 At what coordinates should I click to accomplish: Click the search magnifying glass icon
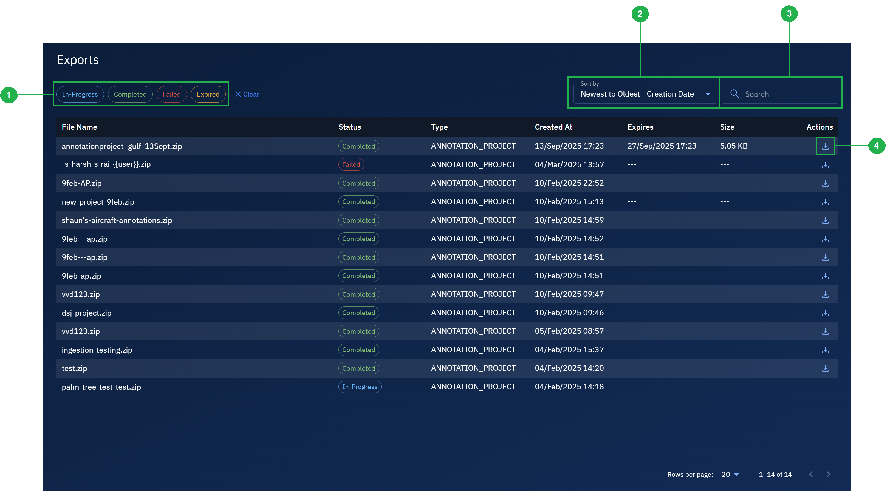[x=734, y=94]
